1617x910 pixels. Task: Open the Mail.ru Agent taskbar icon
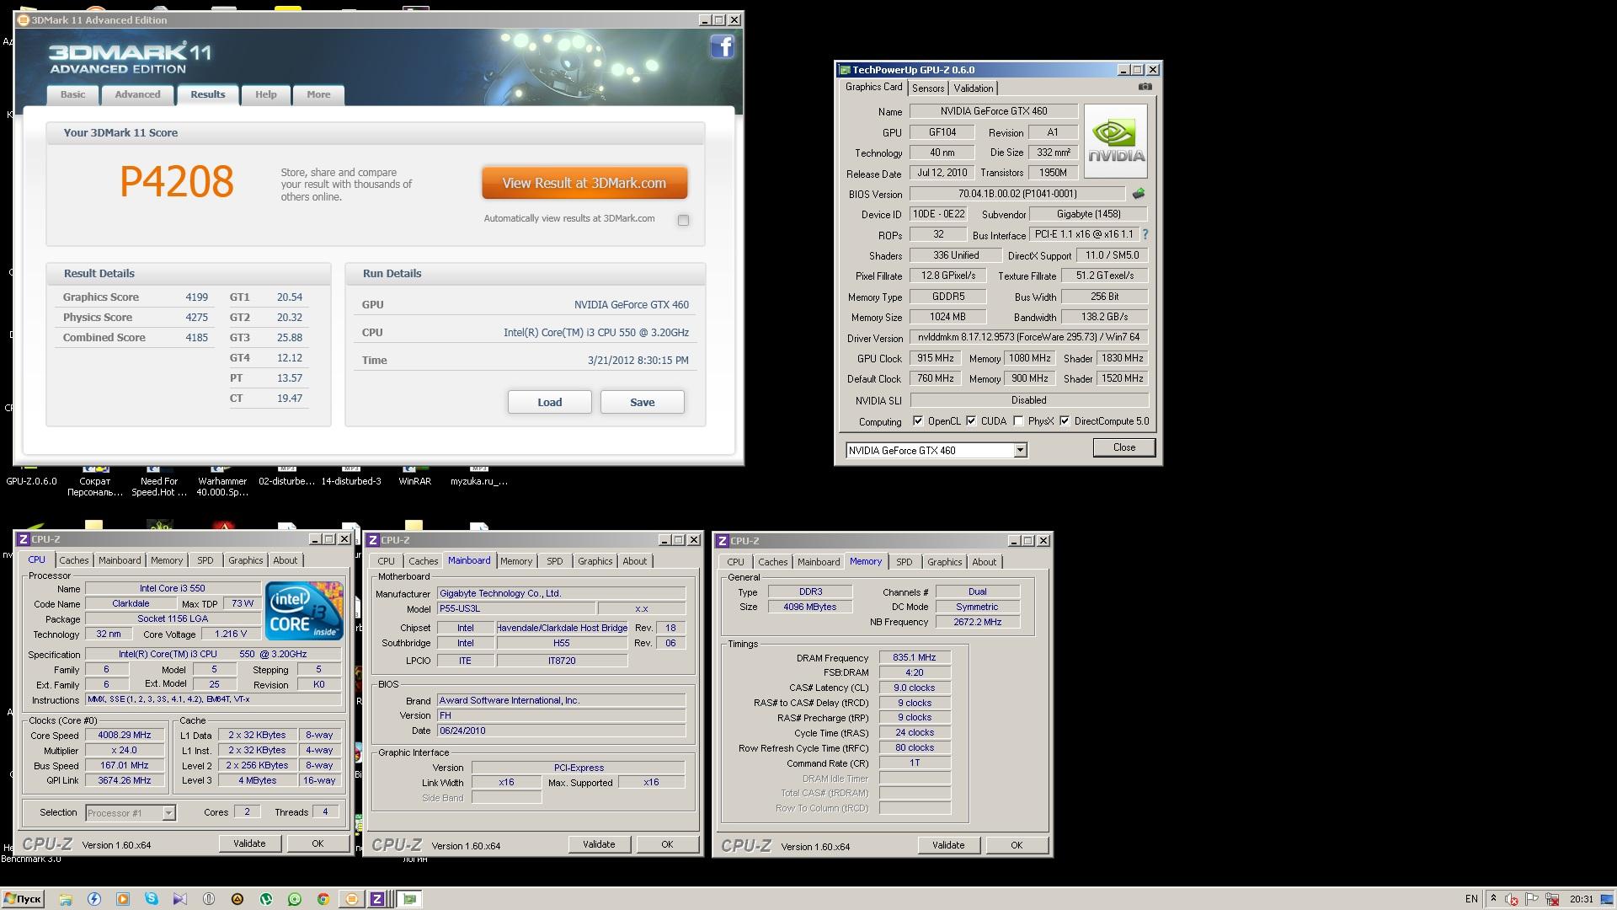(295, 899)
